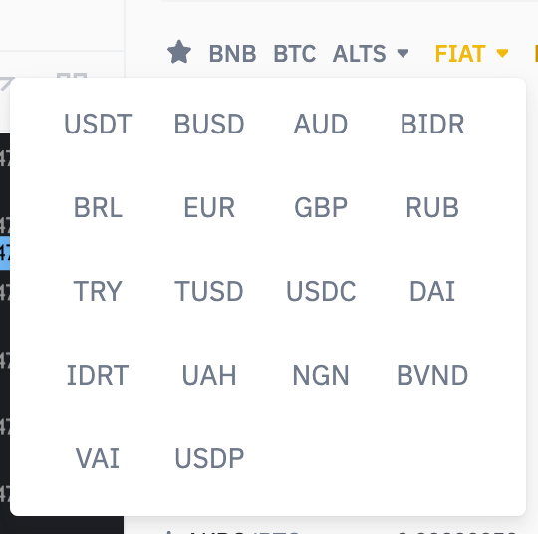Screen dimensions: 538x534
Task: Collapse the FIAT dropdown arrow
Action: click(x=502, y=53)
